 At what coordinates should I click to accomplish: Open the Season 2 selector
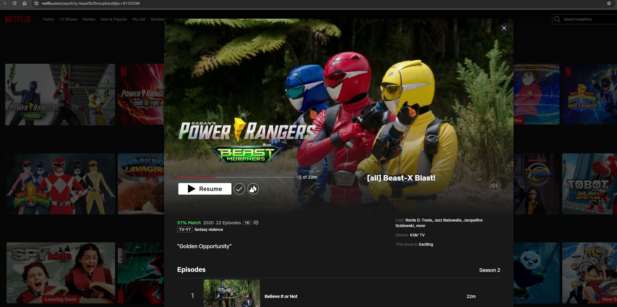(x=490, y=270)
